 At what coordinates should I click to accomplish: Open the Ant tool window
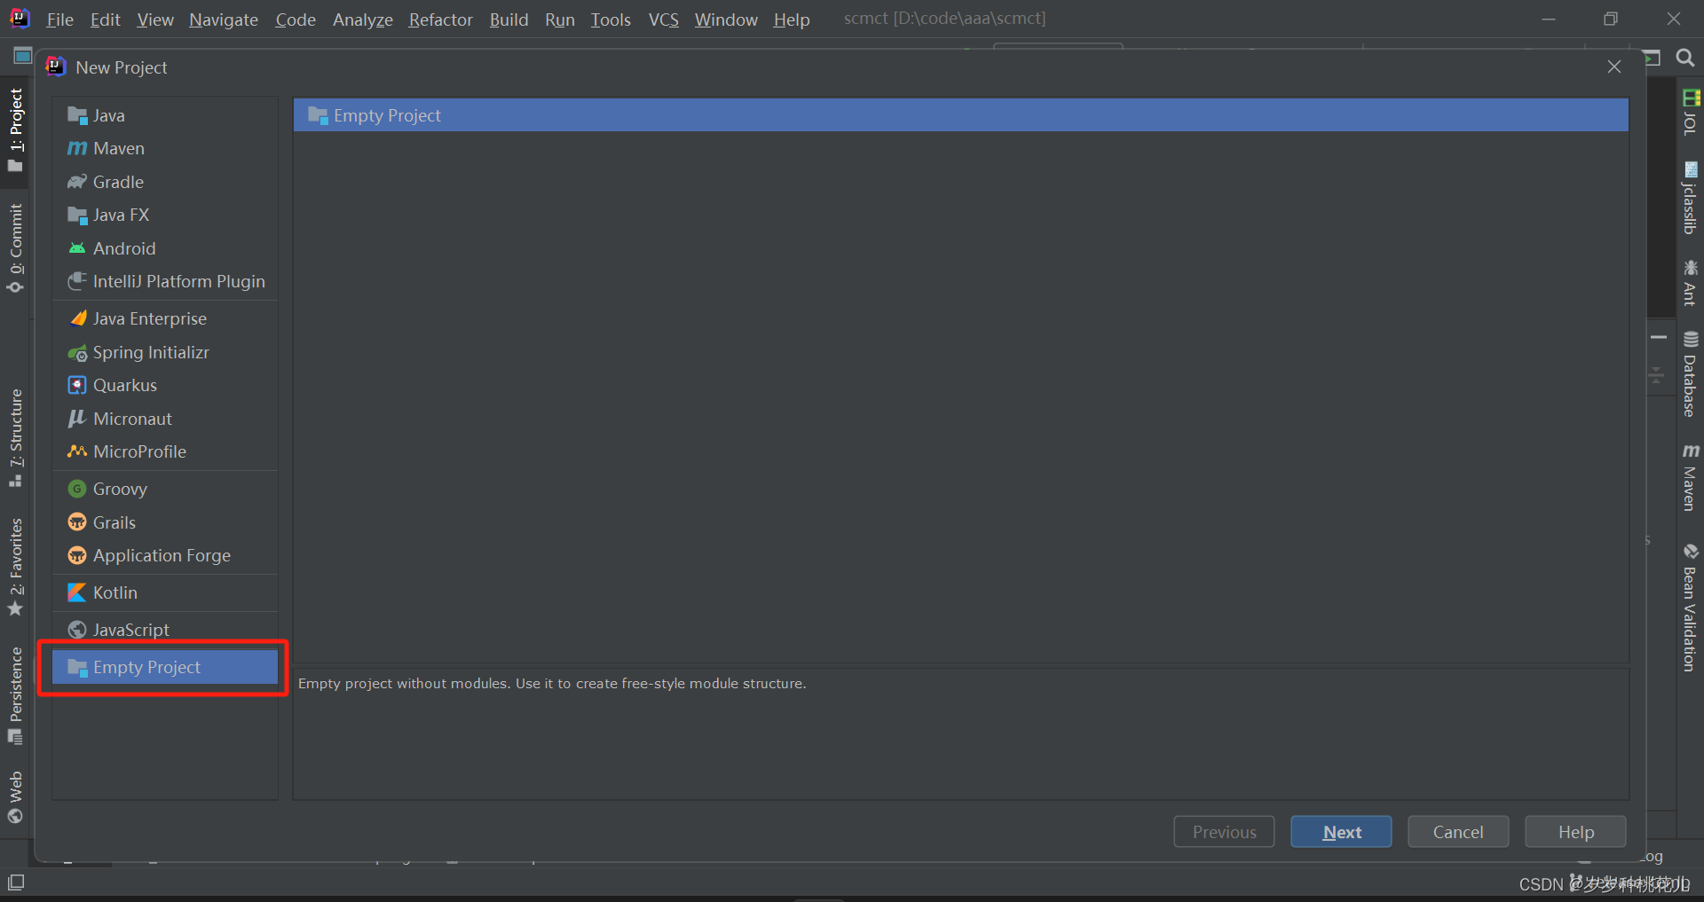1690,284
